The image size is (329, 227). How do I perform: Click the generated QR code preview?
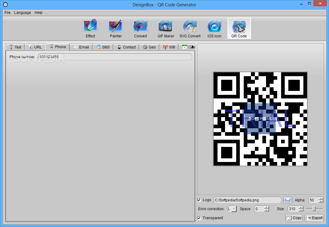[260, 119]
